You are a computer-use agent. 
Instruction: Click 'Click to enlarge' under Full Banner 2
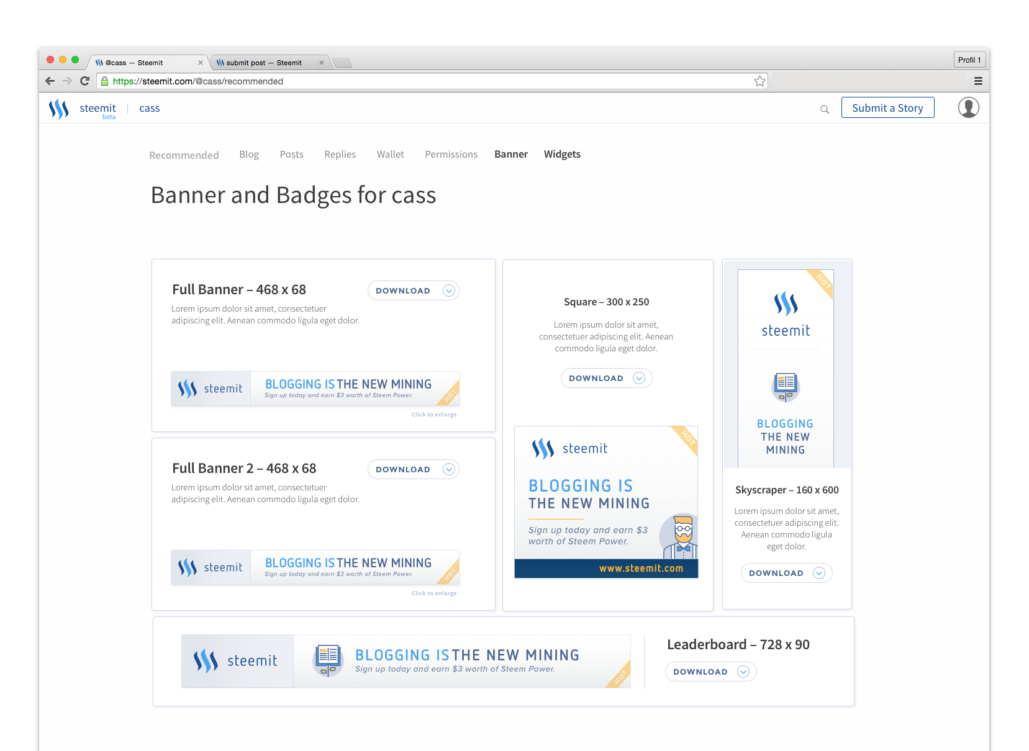[x=434, y=593]
